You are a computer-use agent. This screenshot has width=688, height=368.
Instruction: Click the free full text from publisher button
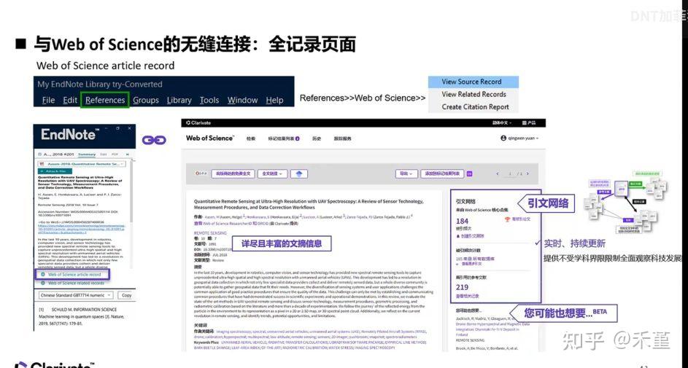(x=233, y=174)
